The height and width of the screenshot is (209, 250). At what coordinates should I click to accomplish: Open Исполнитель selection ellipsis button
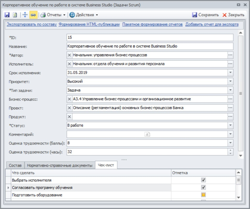click(x=230, y=64)
